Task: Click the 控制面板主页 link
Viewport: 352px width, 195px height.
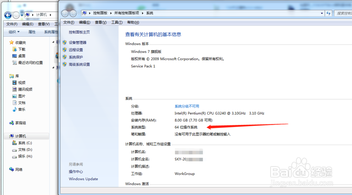Action: (x=79, y=32)
